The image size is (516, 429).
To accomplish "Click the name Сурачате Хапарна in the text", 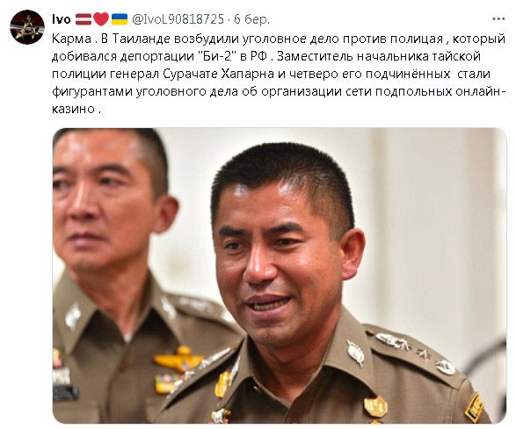I will point(219,74).
